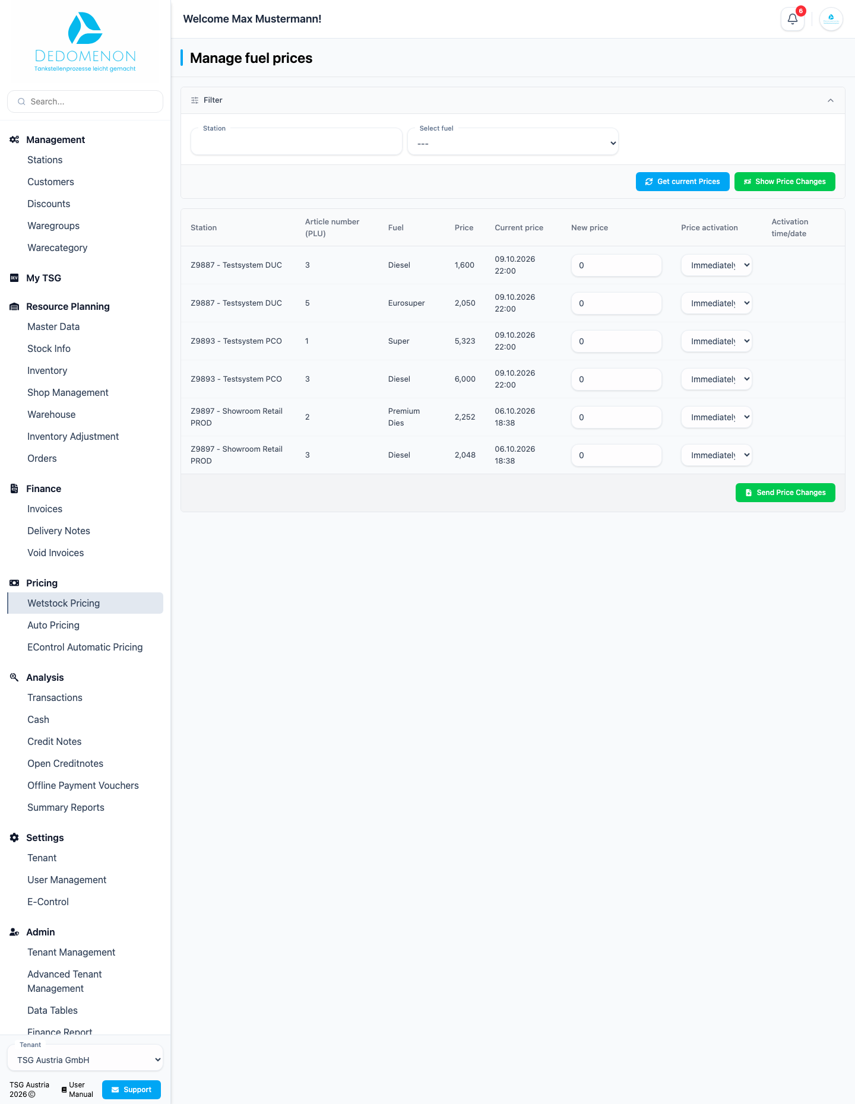This screenshot has width=855, height=1104.
Task: Open User Management under Settings
Action: [x=66, y=880]
